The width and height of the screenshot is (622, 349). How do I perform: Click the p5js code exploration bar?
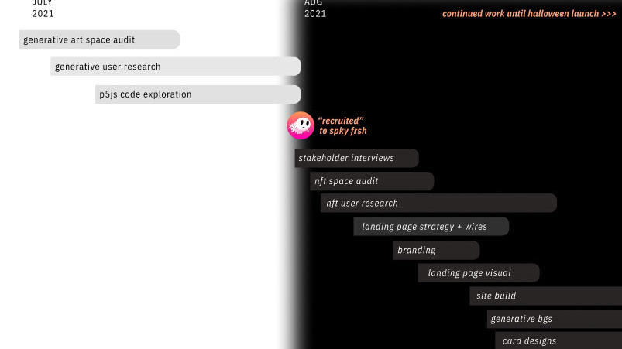tap(198, 94)
